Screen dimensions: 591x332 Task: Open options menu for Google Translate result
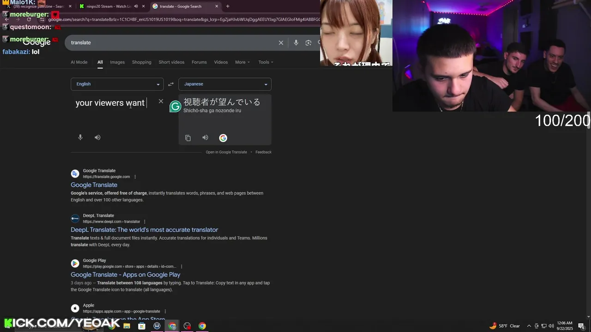pyautogui.click(x=135, y=177)
